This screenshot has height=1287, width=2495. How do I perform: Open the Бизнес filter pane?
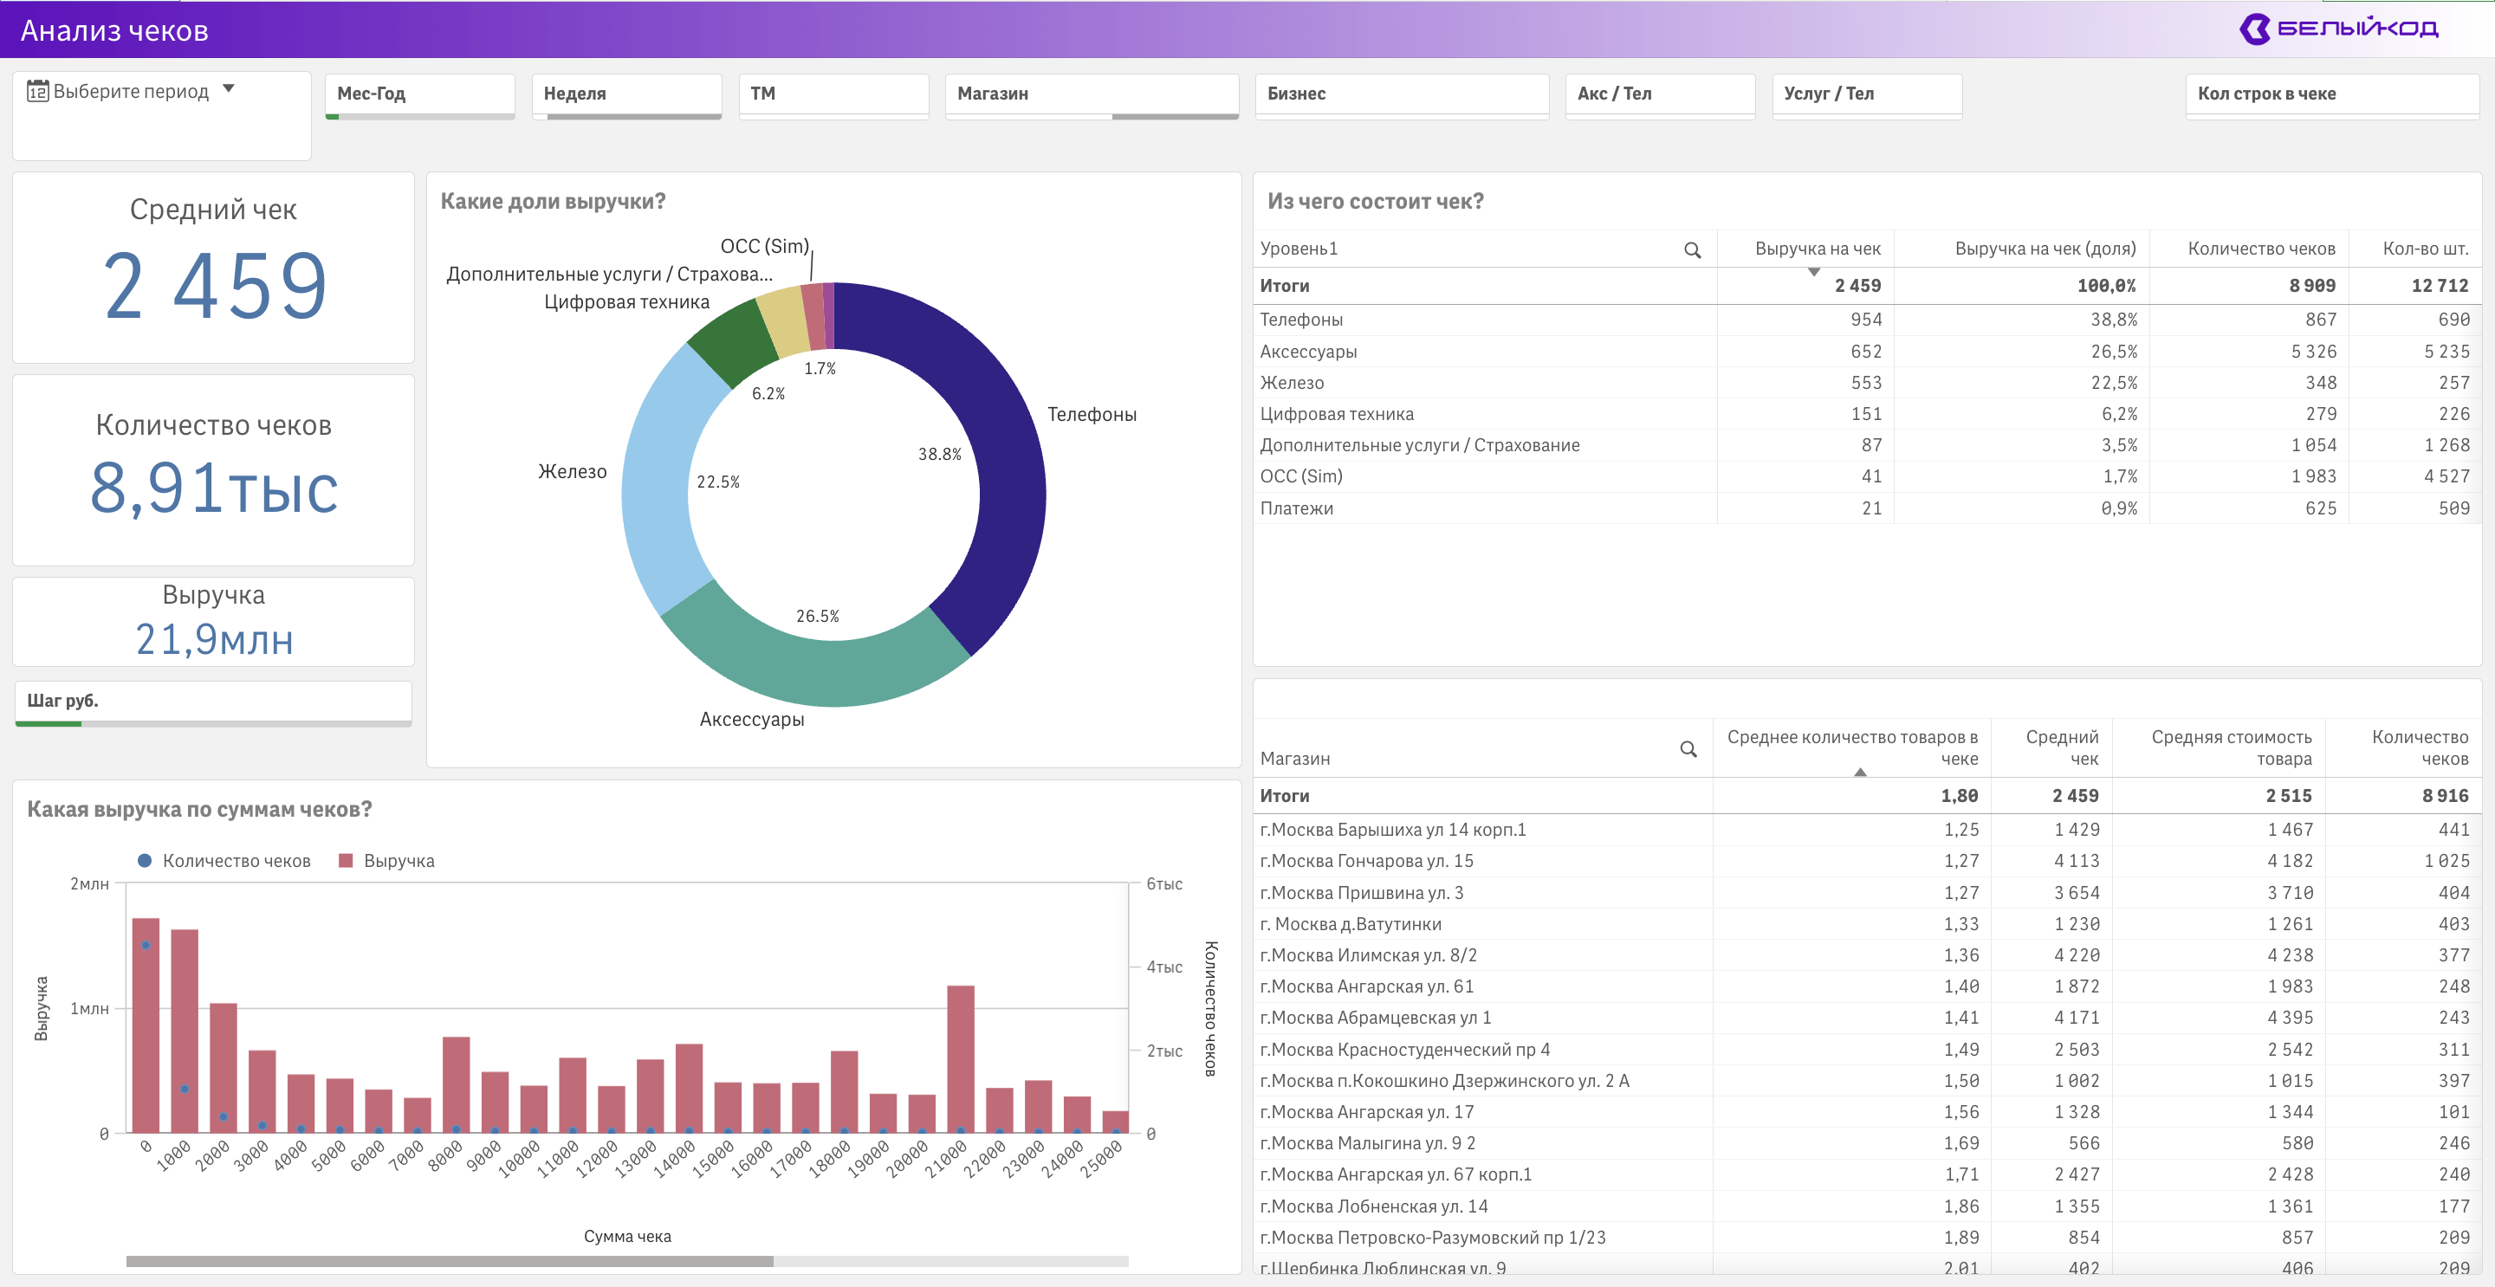click(1401, 94)
